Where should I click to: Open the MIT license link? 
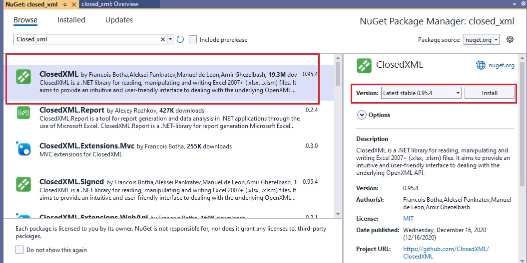pyautogui.click(x=408, y=219)
